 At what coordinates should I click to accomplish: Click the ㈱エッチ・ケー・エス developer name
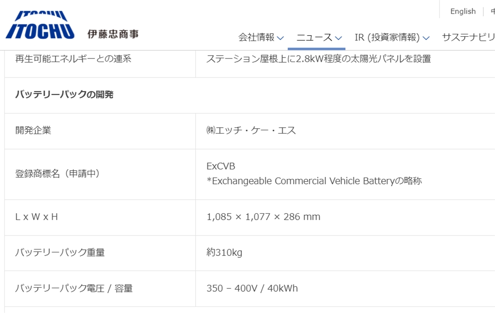[251, 130]
